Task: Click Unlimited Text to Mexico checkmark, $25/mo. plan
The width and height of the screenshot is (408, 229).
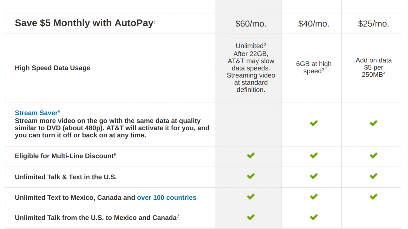Action: [x=373, y=197]
